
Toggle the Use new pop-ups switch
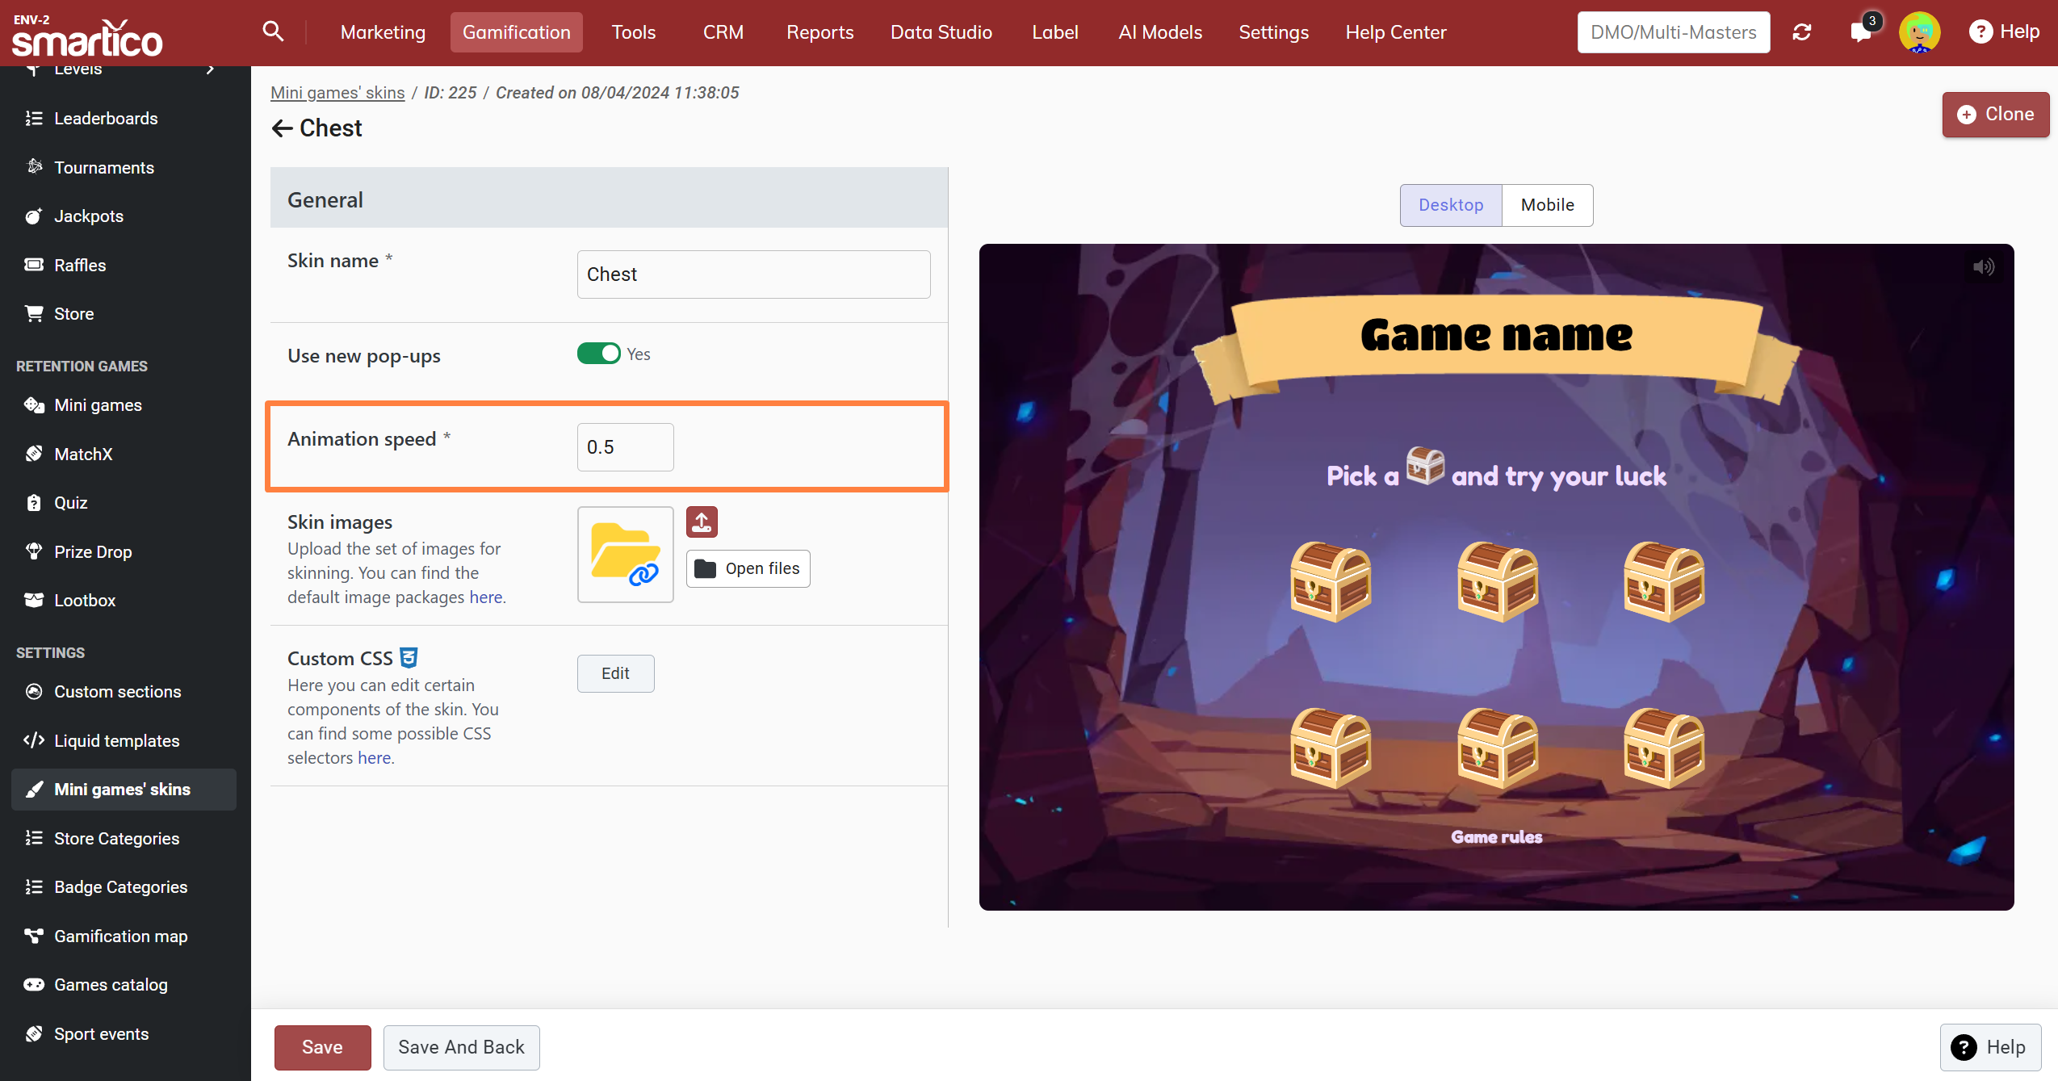coord(598,354)
